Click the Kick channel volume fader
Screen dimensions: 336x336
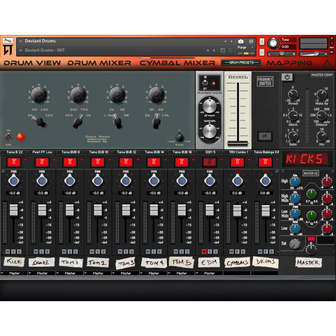tap(13, 210)
